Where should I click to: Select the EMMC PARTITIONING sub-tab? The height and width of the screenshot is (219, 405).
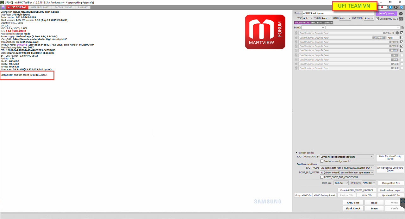(321, 23)
